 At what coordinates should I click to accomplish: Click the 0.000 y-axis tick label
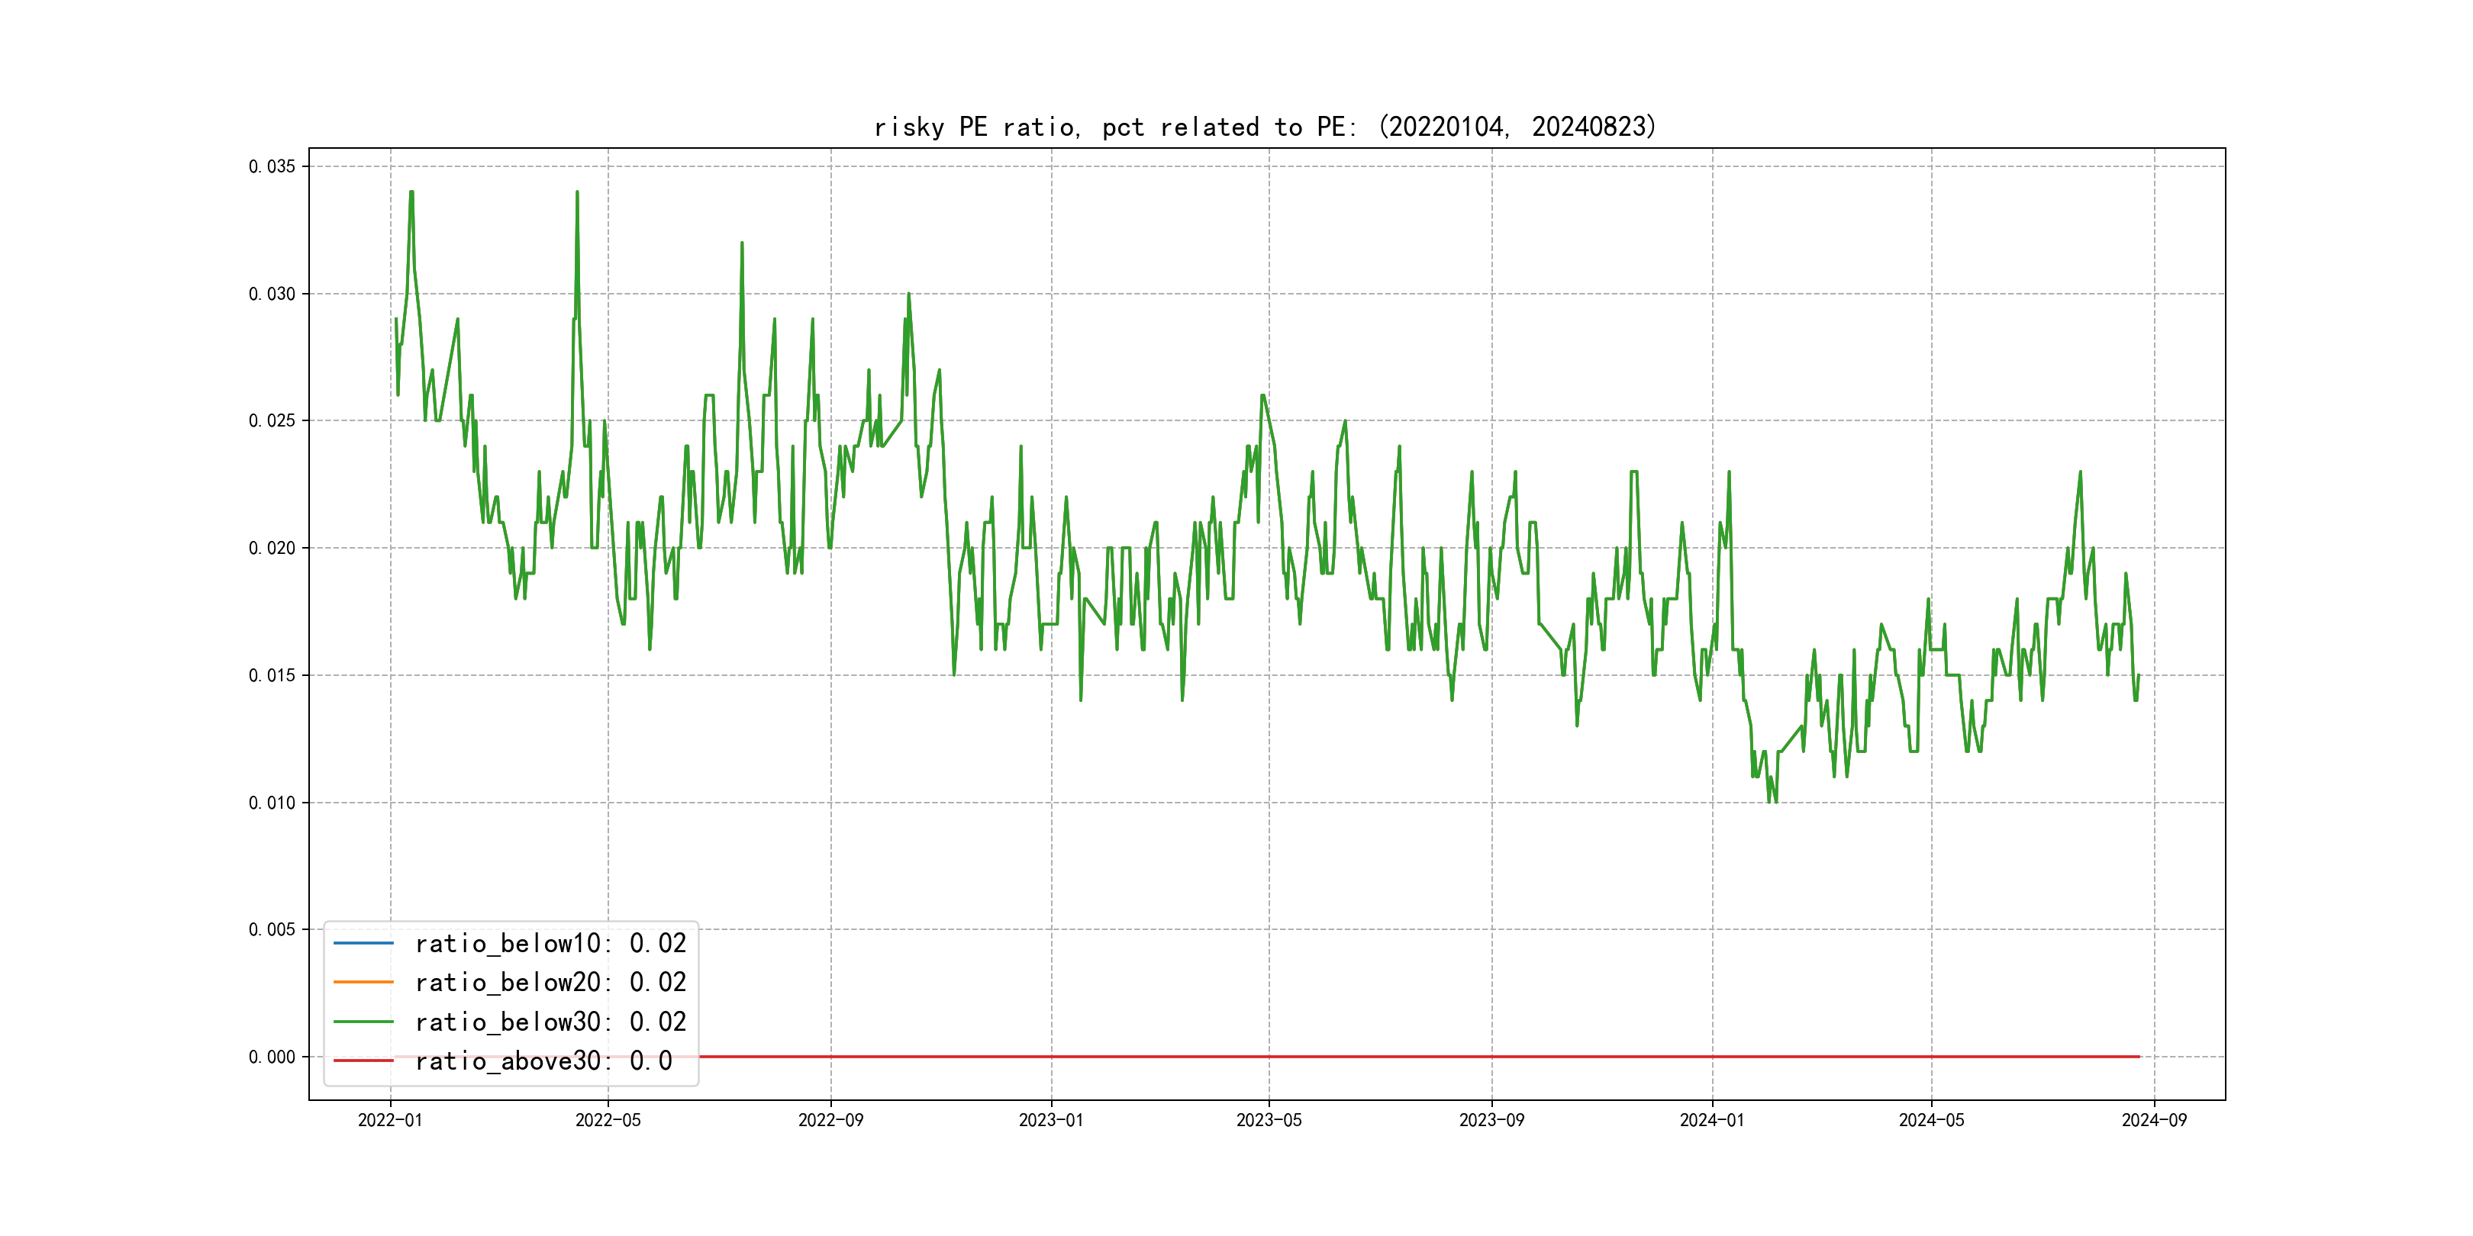(272, 1057)
